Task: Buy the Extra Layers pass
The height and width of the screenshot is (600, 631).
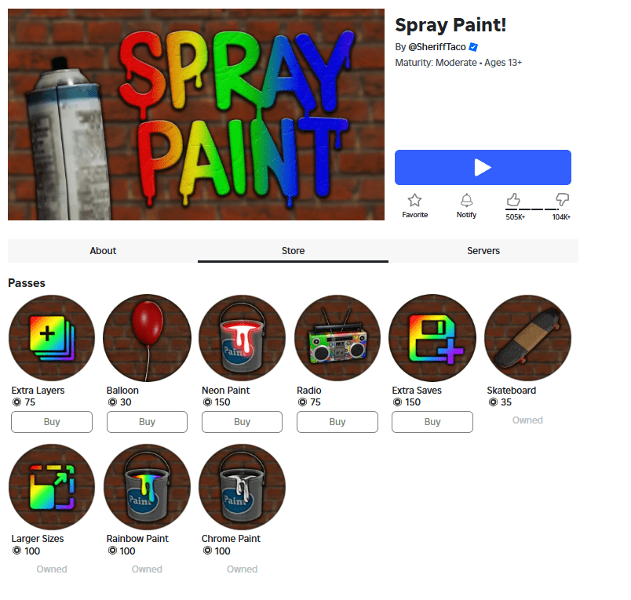Action: click(x=52, y=422)
